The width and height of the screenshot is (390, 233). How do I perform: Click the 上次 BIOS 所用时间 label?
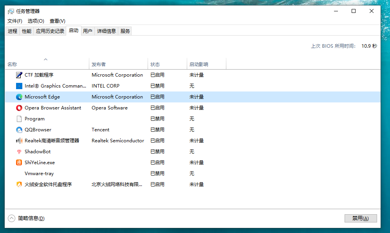point(333,46)
